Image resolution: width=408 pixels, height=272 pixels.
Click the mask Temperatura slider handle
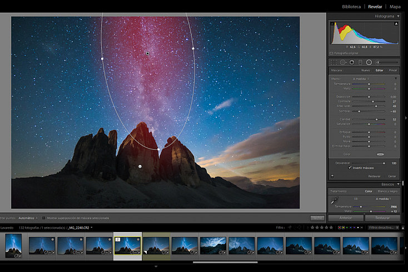369,84
